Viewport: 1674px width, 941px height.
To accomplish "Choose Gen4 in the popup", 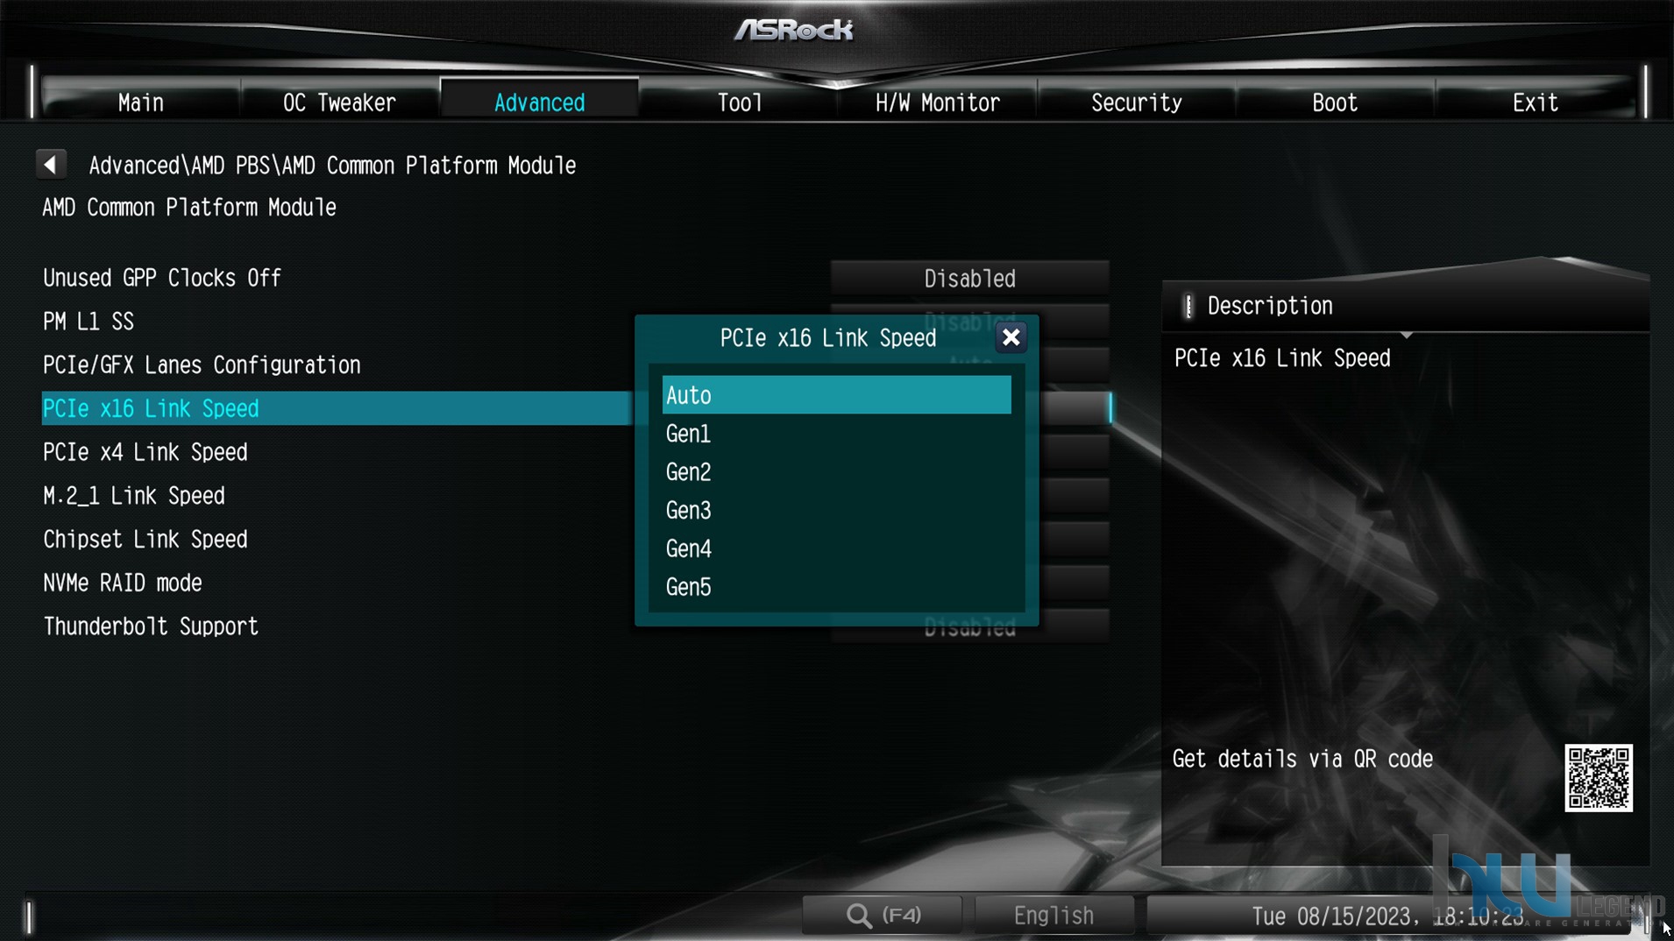I will [x=836, y=548].
